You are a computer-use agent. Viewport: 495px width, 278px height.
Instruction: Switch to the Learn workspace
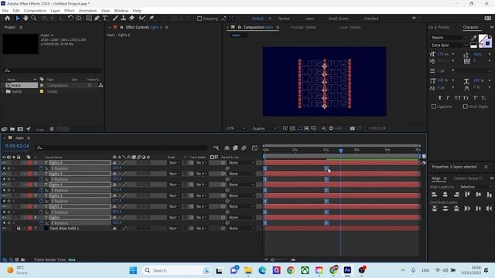click(x=309, y=19)
